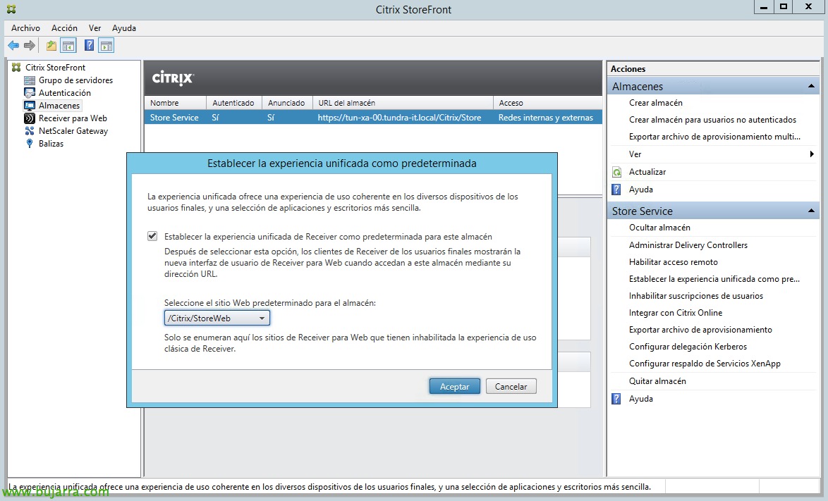
Task: Click Configurar delegación Kerberos action
Action: click(x=688, y=347)
